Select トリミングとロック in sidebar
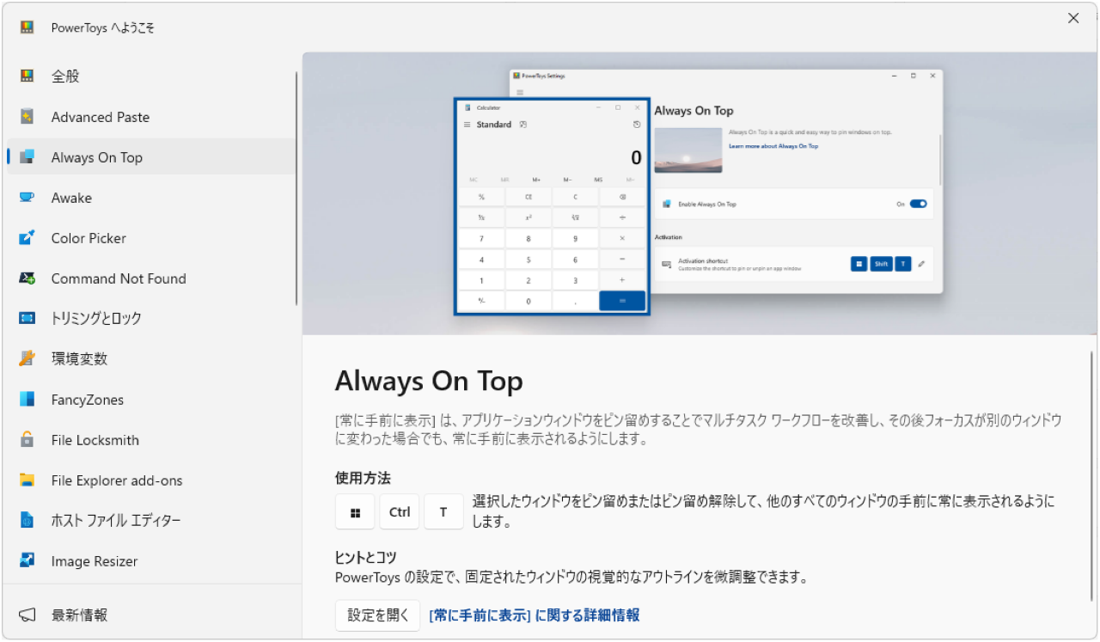Image resolution: width=1100 pixels, height=642 pixels. [x=151, y=318]
